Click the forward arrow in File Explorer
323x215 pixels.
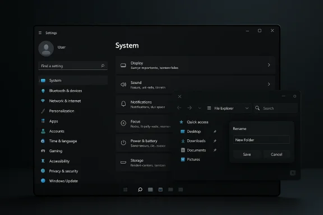click(190, 108)
